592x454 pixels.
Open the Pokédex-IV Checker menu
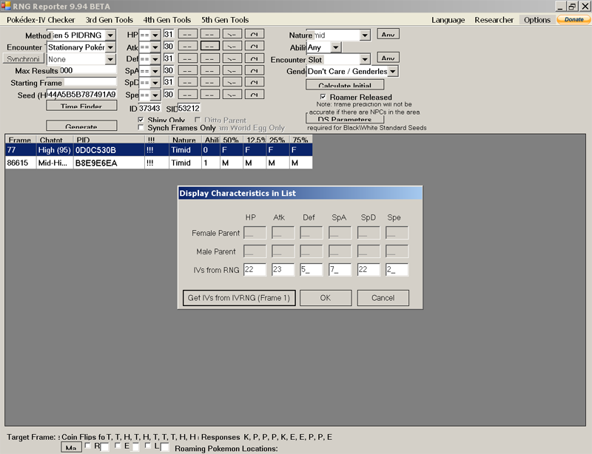coord(41,20)
